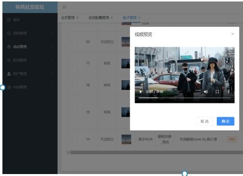The width and height of the screenshot is (243, 176).
Task: Click the author name in row 32
Action: tap(107, 42)
